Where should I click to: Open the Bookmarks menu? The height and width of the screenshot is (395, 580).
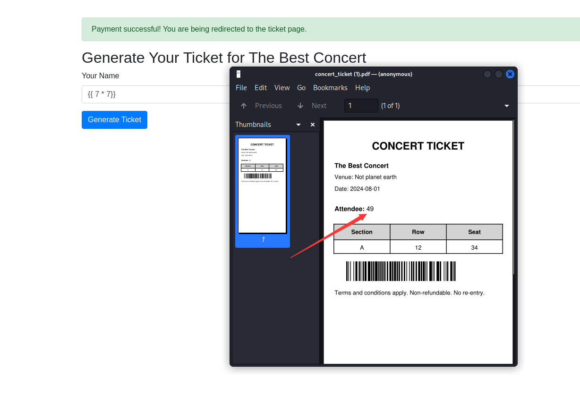(x=330, y=88)
